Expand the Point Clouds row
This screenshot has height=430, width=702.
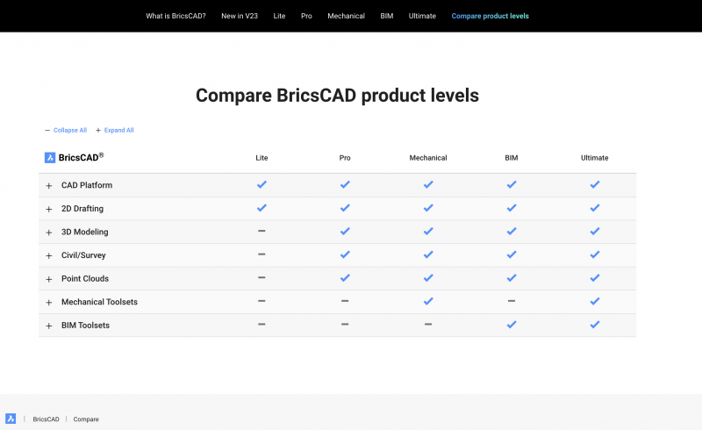[x=49, y=279]
